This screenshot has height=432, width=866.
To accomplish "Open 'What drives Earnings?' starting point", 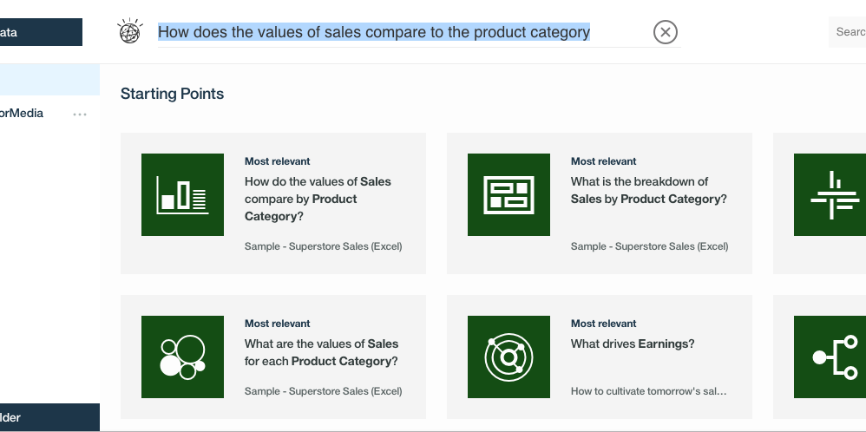I will coord(633,344).
